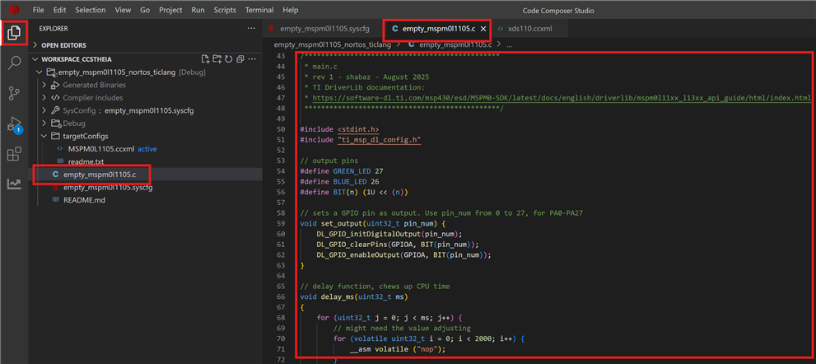Click the project folder icon of empty_mspm0l1105_nortos_ticlang
The image size is (816, 364).
pyautogui.click(x=51, y=72)
